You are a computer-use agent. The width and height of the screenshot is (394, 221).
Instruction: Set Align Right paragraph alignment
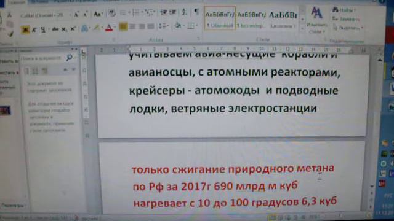point(142,26)
